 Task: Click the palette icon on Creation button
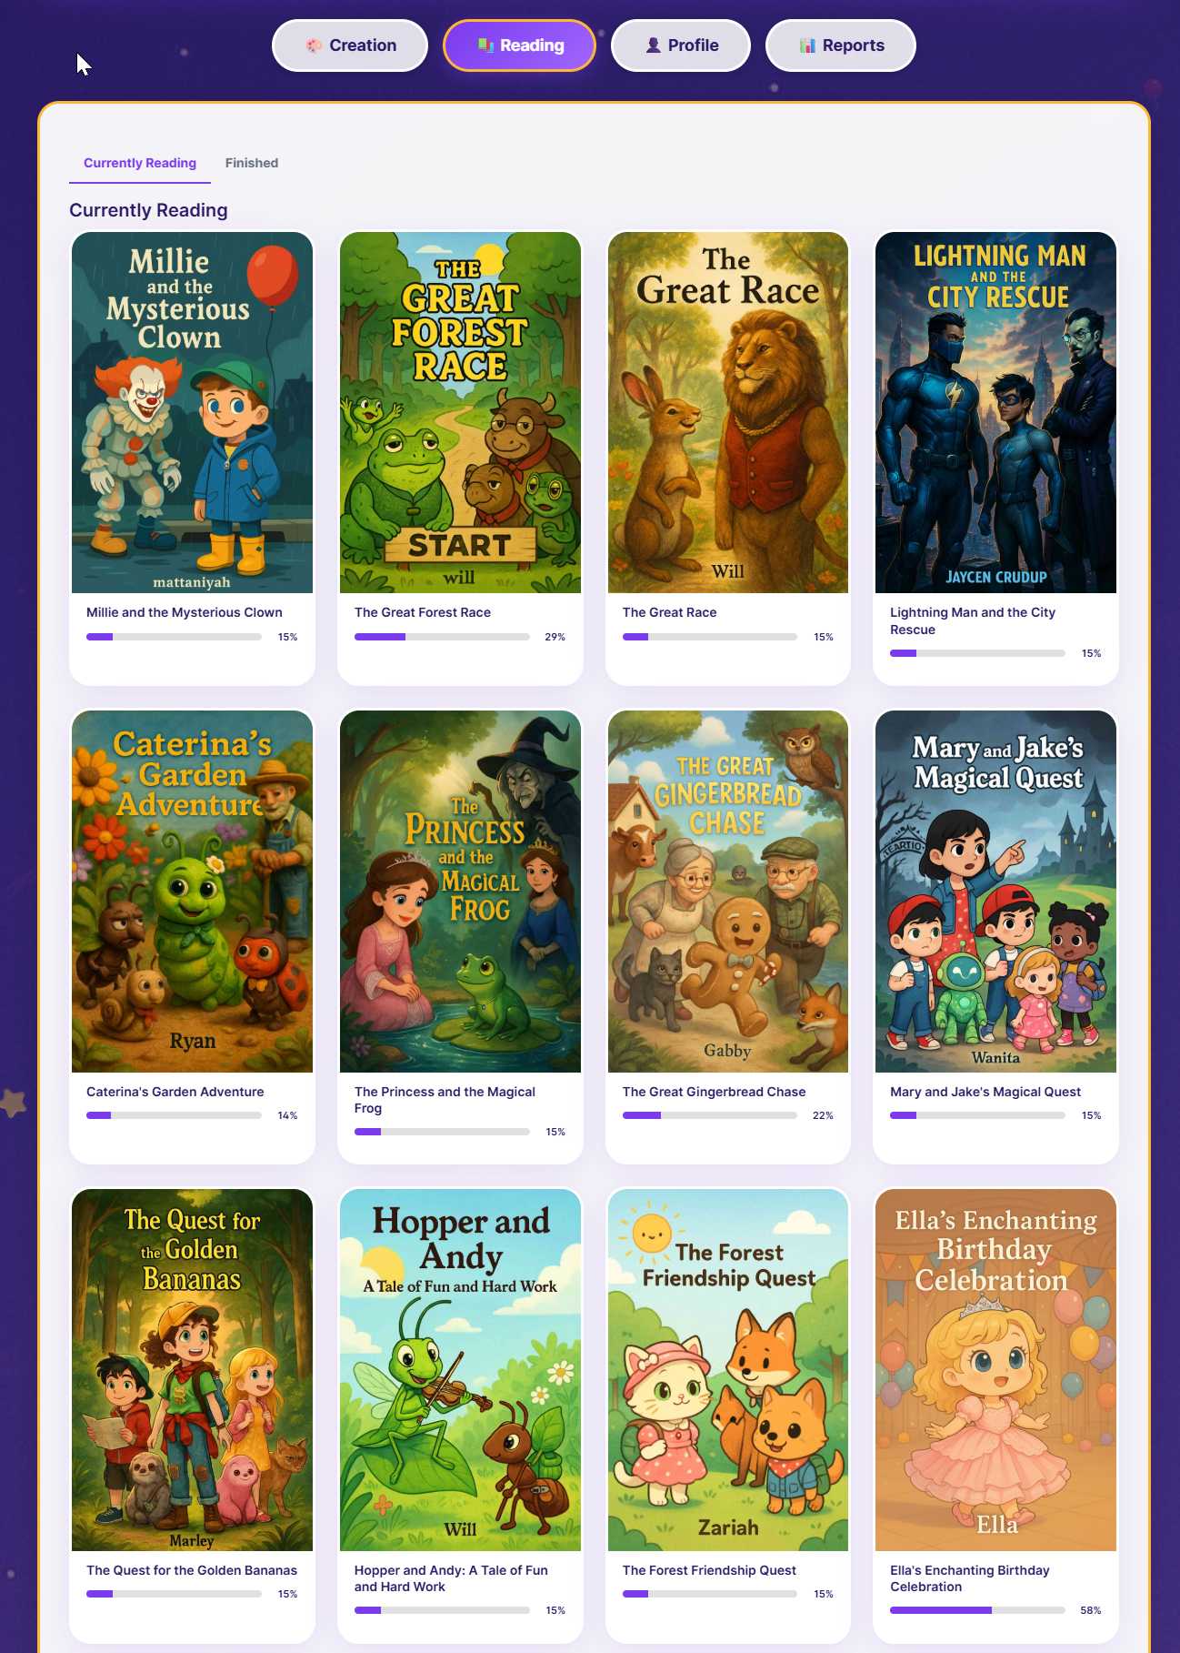point(314,45)
